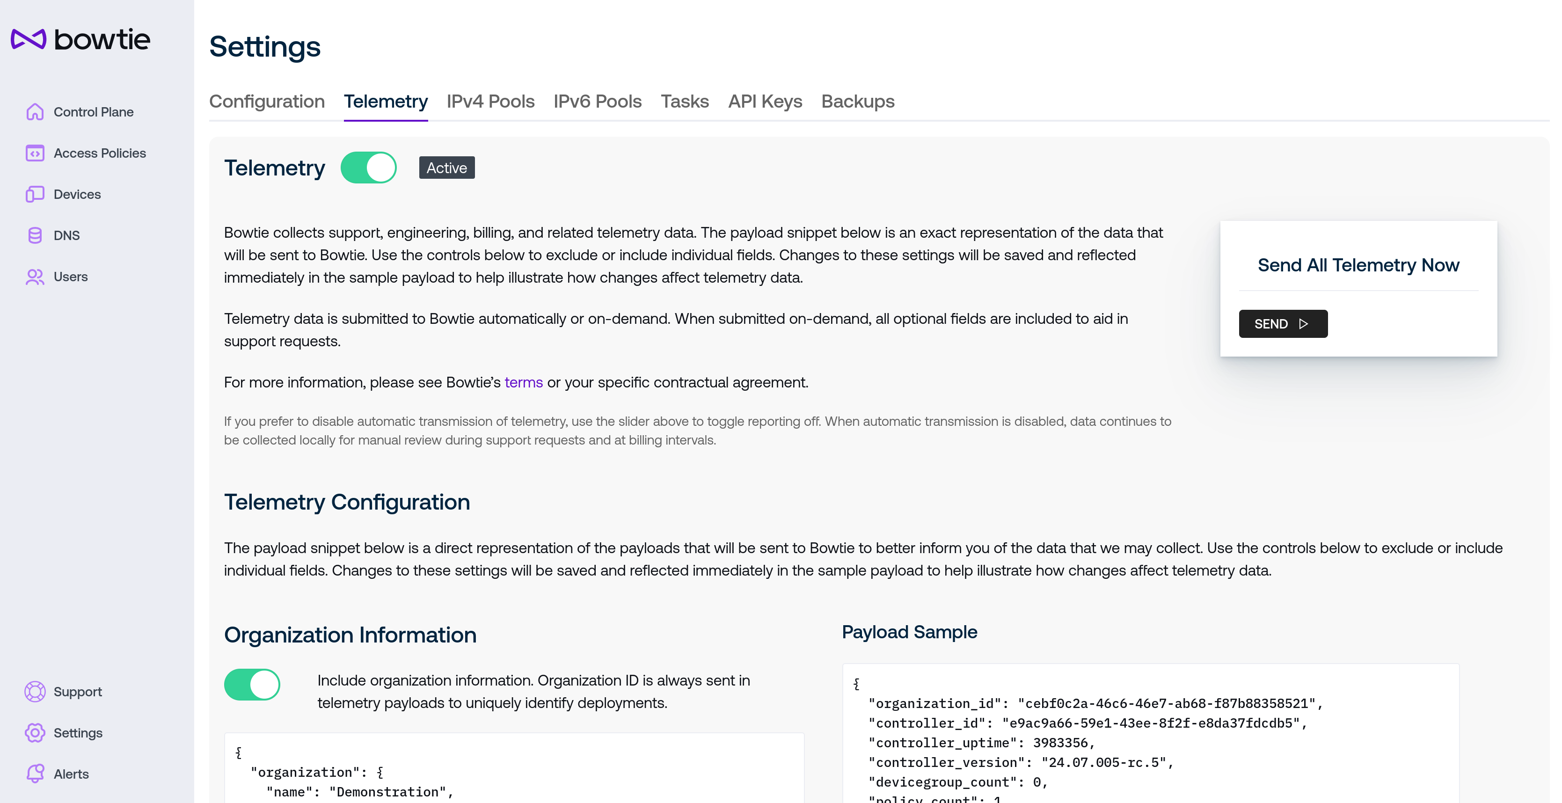Click the Payload Sample heading
This screenshot has width=1562, height=803.
910,631
